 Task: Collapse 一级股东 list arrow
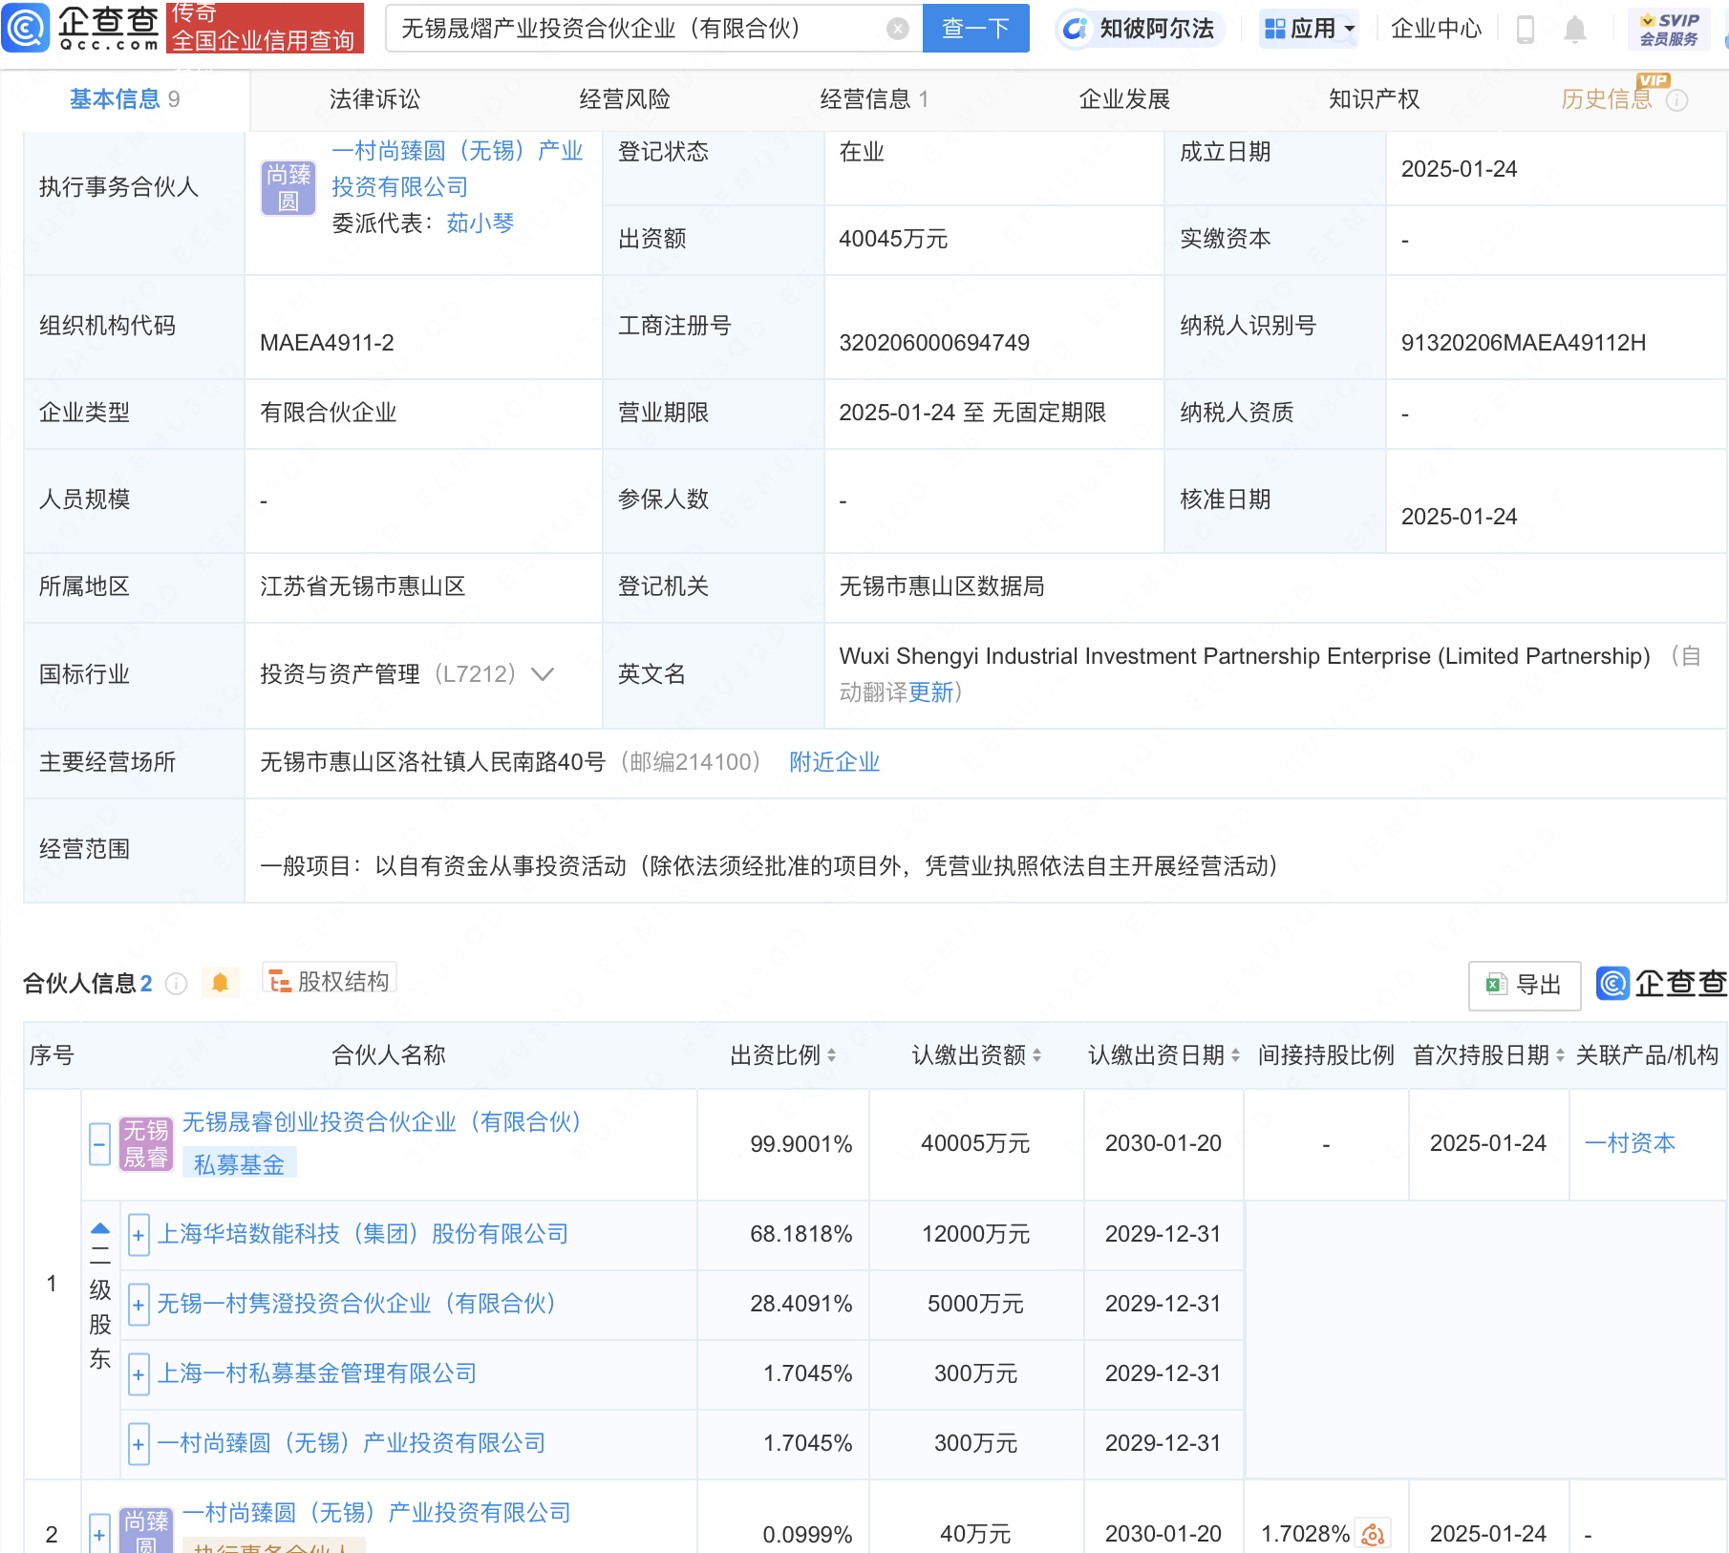coord(100,1228)
